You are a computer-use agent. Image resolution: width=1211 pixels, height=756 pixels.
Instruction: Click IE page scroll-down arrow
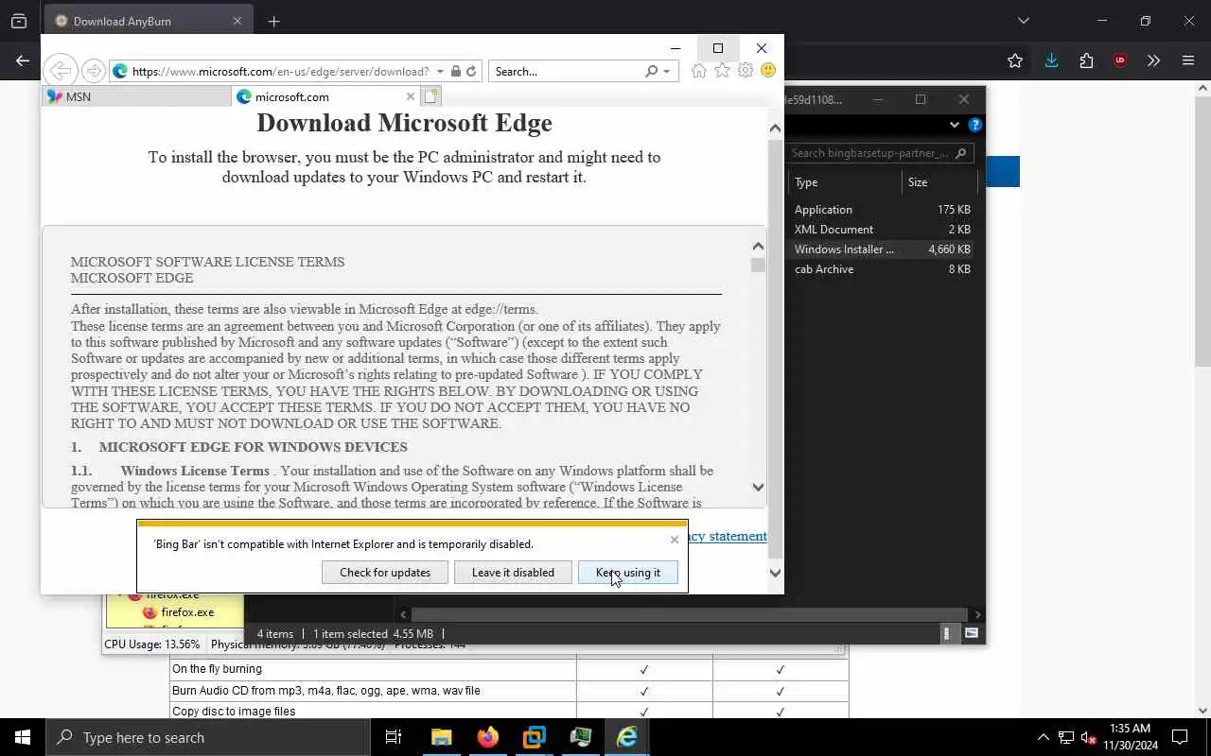click(x=775, y=573)
